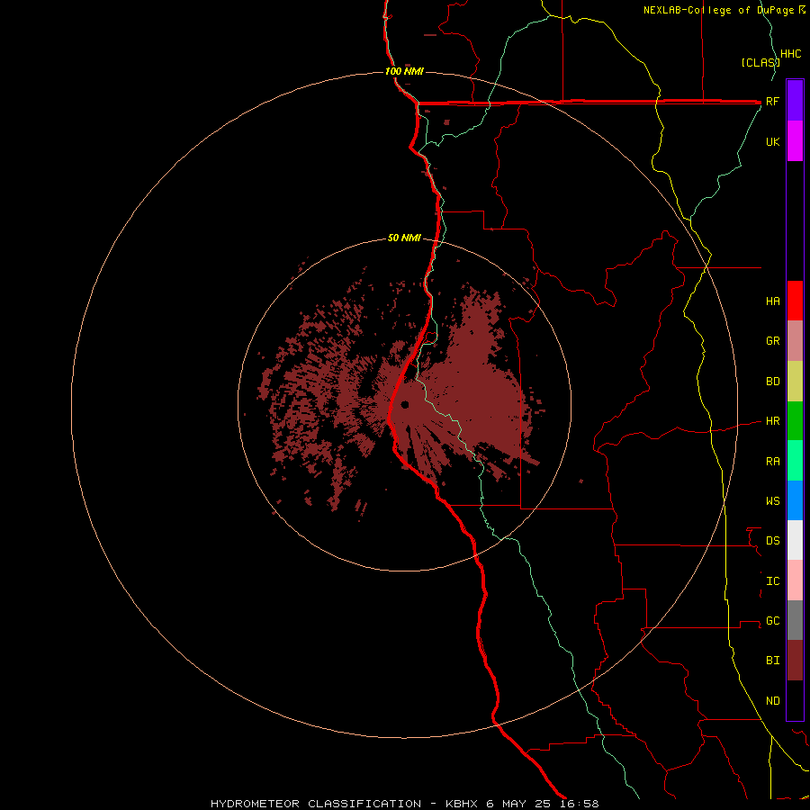Click the GR pink-brown legend swatch
Screen dimensions: 810x810
795,341
